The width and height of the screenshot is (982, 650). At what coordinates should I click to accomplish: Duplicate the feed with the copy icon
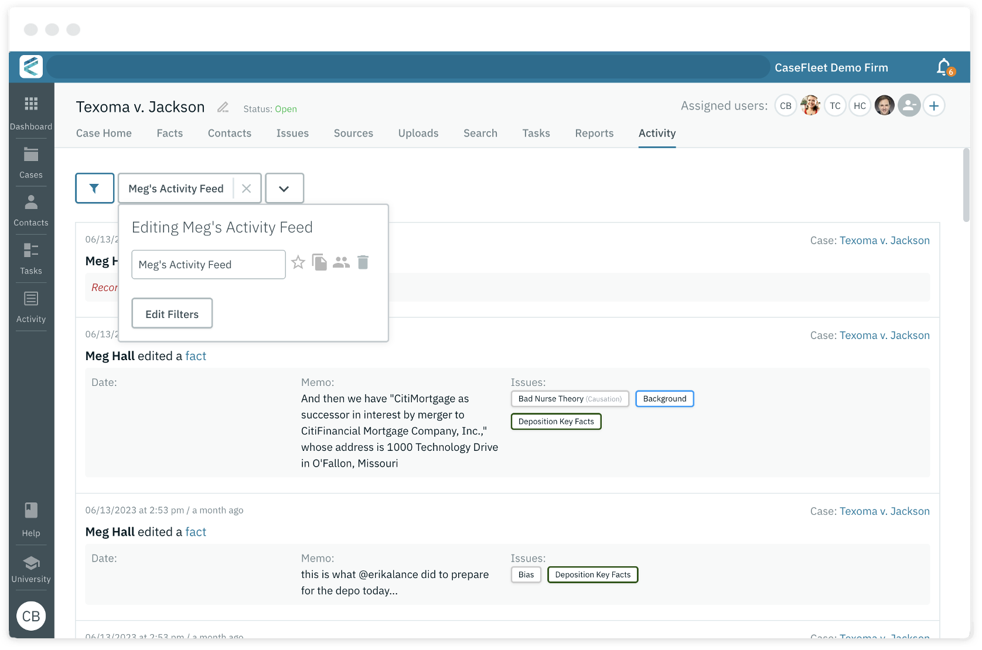(x=319, y=262)
